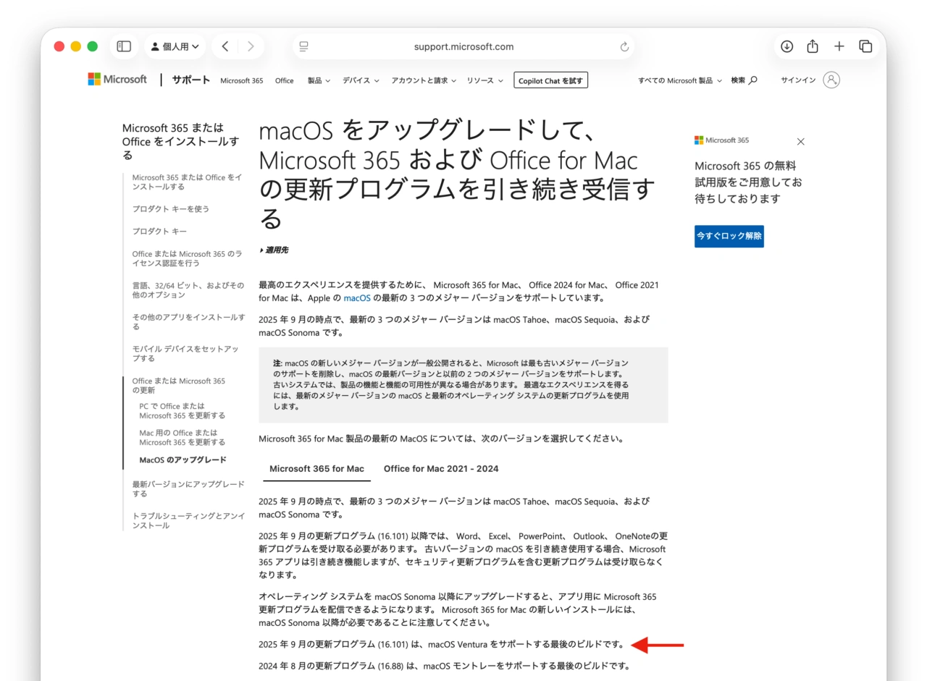Open the macOS hyperlink in the article

tap(356, 297)
